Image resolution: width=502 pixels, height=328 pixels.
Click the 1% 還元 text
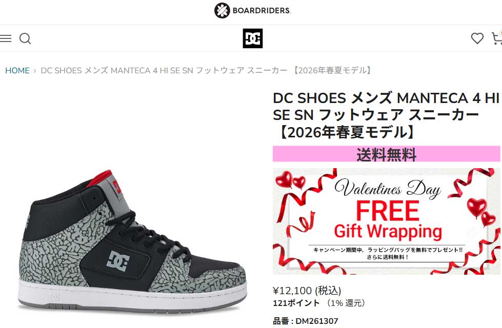pos(346,303)
